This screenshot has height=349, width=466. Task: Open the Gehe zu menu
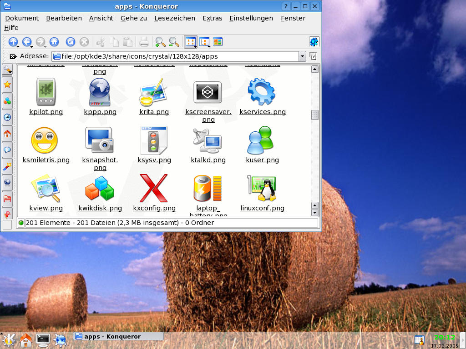pos(134,18)
